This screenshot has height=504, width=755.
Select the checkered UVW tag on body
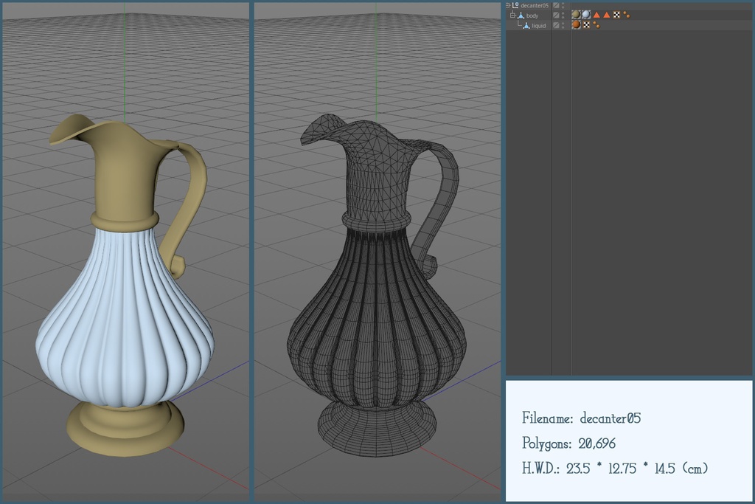pyautogui.click(x=616, y=15)
